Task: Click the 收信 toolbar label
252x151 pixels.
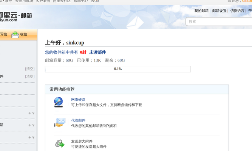Action: pyautogui.click(x=23, y=34)
